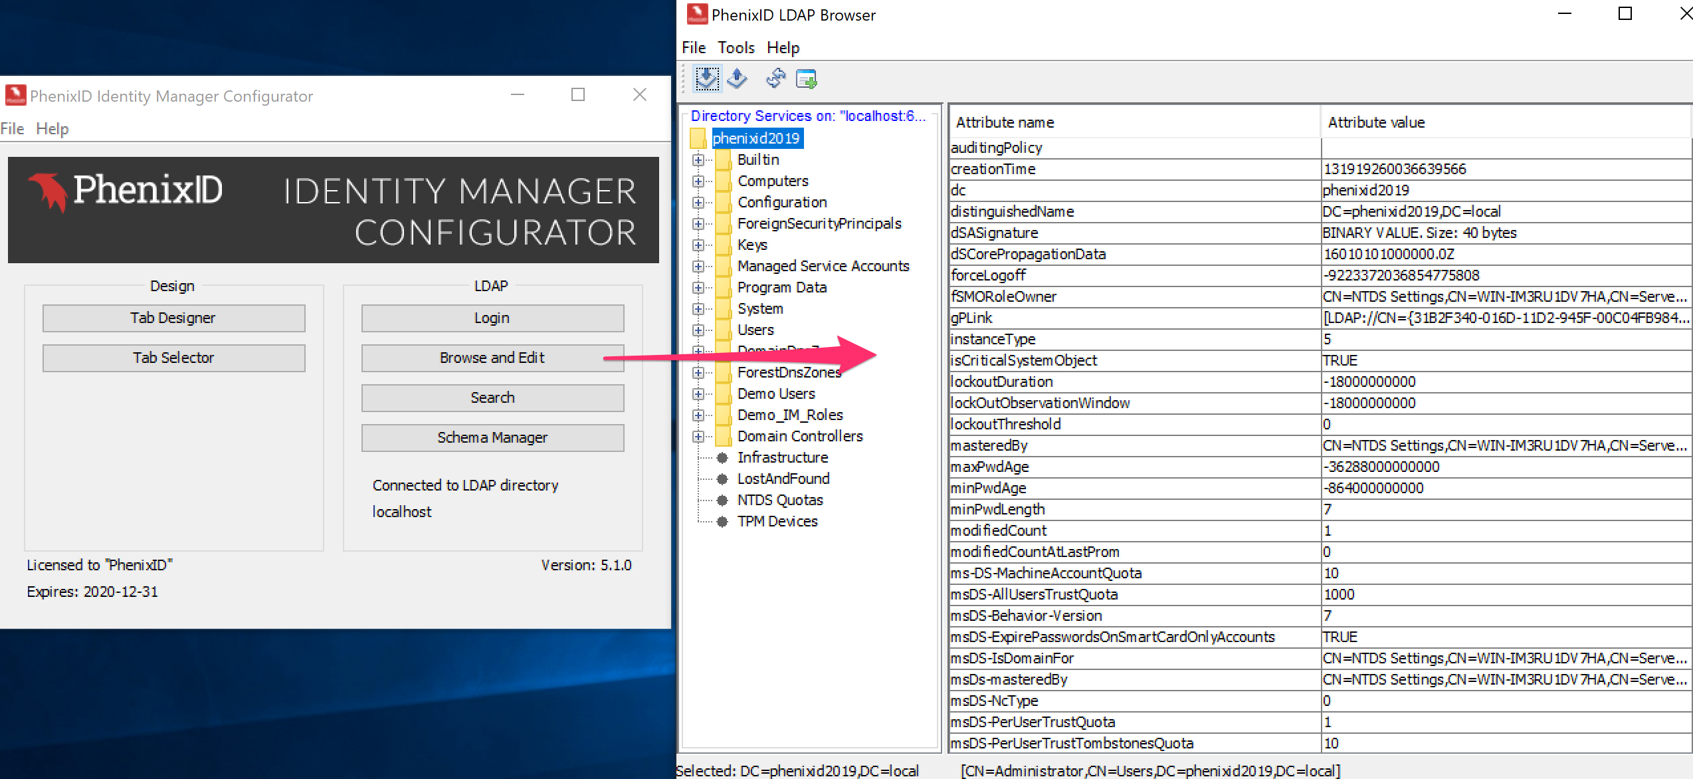Viewport: 1693px width, 779px height.
Task: Click the gPLink attribute value cell
Action: pyautogui.click(x=1506, y=318)
